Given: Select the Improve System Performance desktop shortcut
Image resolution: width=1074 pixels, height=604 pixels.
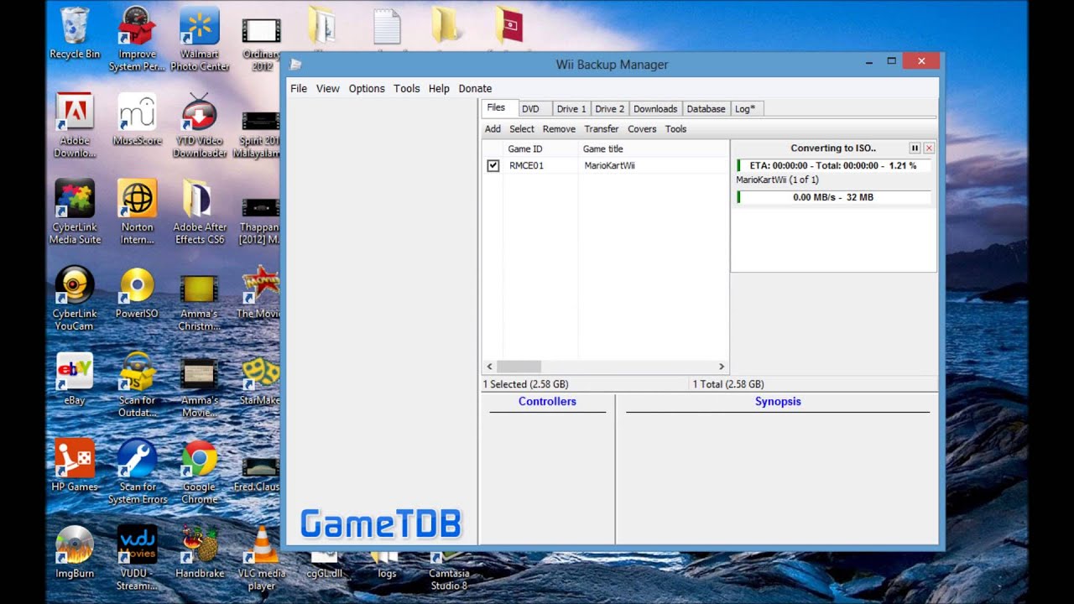Looking at the screenshot, I should 137,39.
